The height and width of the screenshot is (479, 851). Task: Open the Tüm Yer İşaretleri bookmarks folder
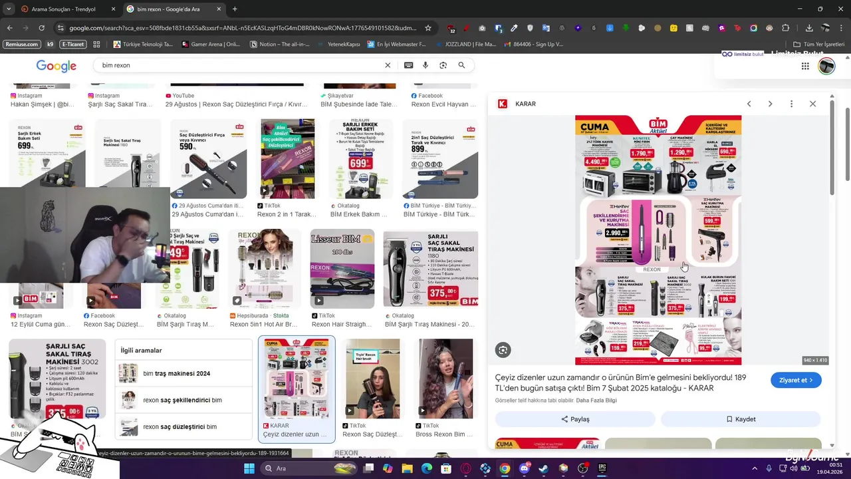point(818,45)
